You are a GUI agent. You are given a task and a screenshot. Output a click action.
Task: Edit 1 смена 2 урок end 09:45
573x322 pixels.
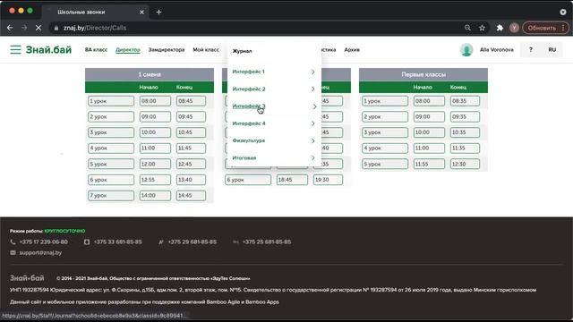pyautogui.click(x=191, y=117)
